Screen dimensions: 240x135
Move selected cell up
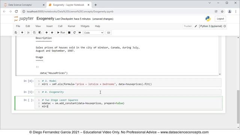[46, 33]
